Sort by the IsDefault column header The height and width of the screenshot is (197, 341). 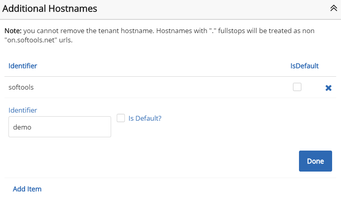click(305, 66)
